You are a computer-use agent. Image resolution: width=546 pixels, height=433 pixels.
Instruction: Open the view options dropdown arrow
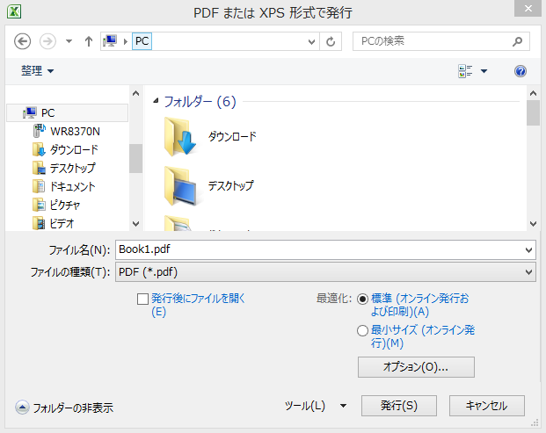click(x=484, y=71)
